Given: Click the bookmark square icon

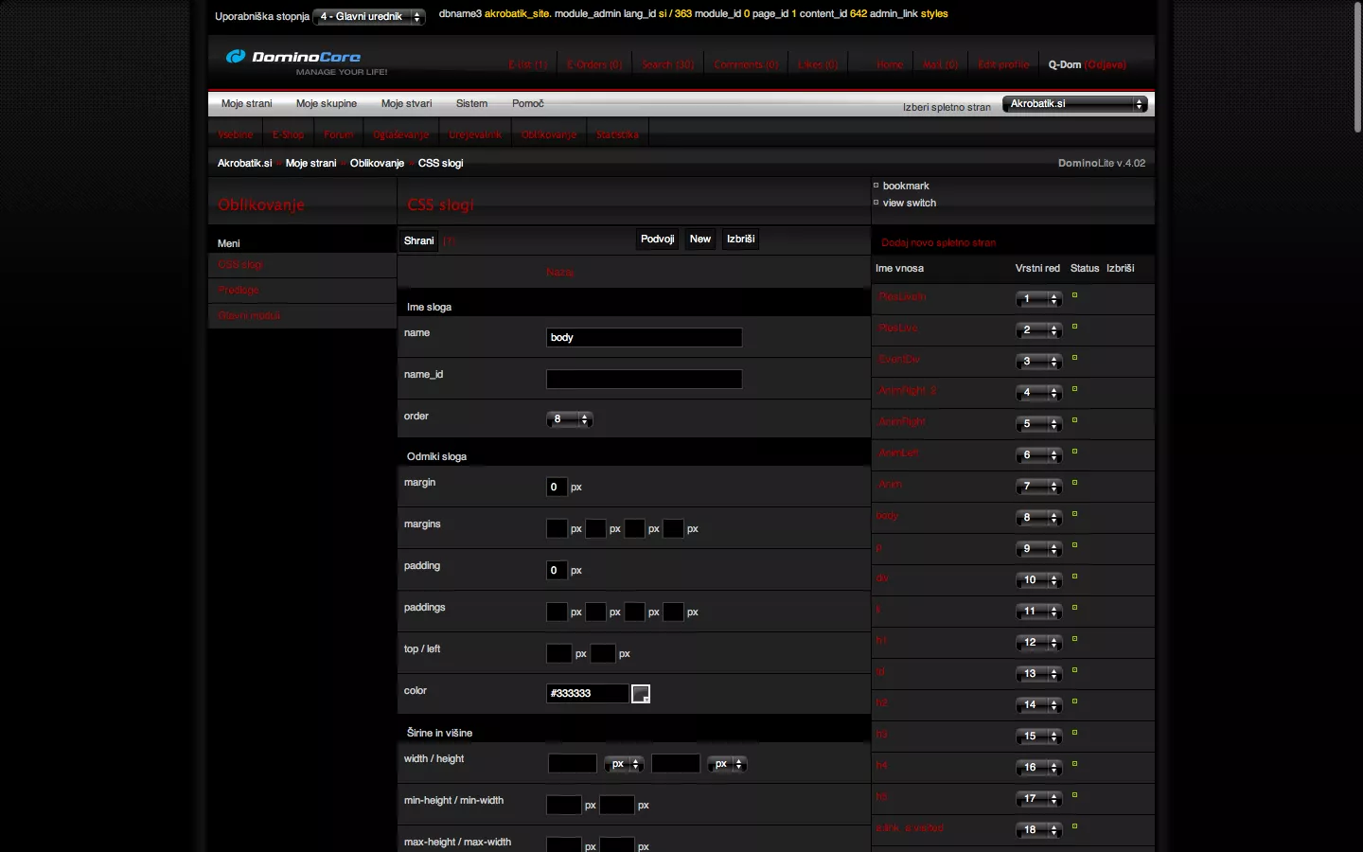Looking at the screenshot, I should tap(876, 186).
